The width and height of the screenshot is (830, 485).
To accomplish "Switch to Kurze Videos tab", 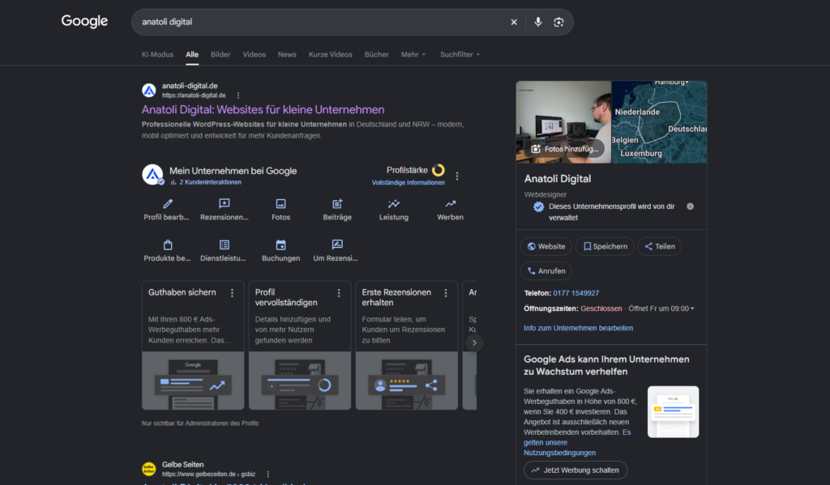I will [331, 54].
